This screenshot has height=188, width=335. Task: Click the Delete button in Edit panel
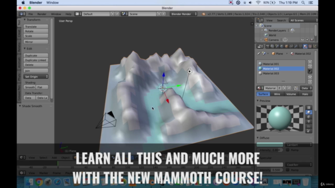coord(36,65)
